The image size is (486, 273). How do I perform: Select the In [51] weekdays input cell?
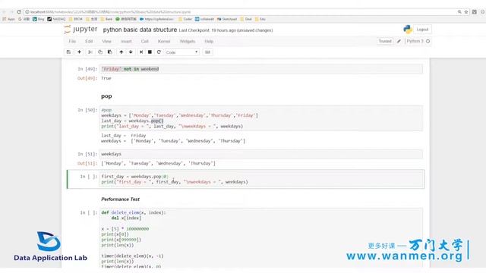(x=261, y=154)
